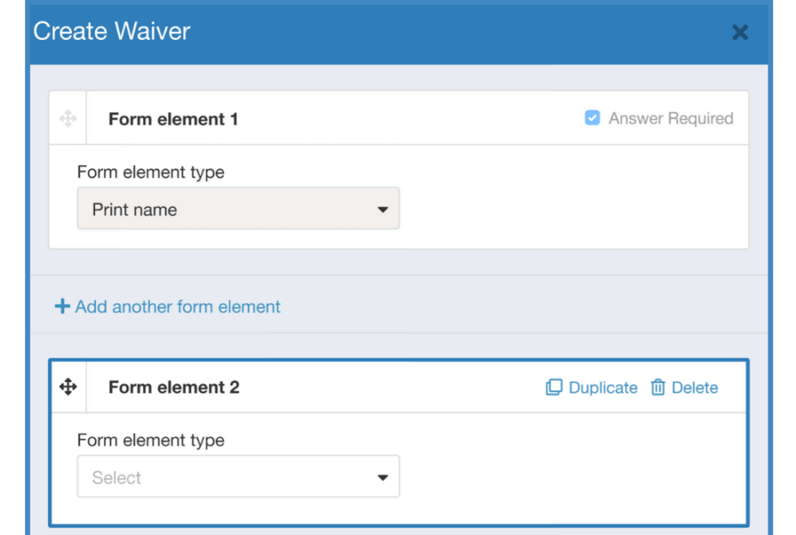Click the plus icon to add form element
The image size is (796, 535).
tap(62, 307)
